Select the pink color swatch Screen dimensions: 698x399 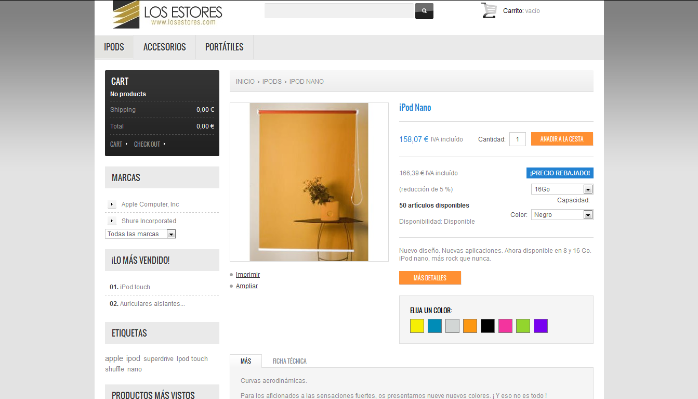(x=505, y=326)
